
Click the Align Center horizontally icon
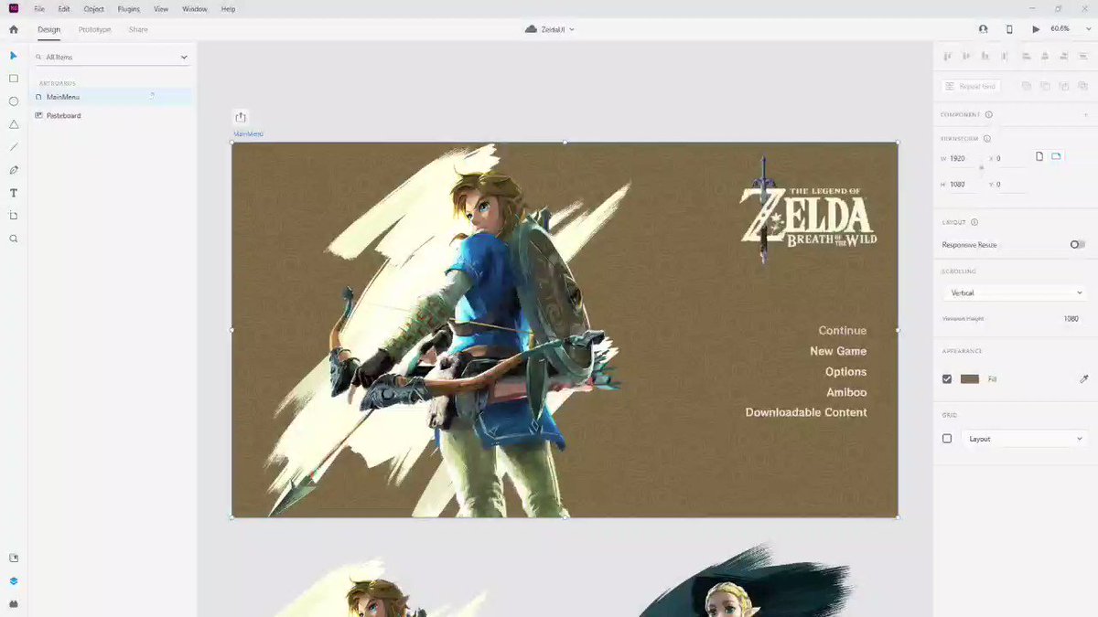1046,57
